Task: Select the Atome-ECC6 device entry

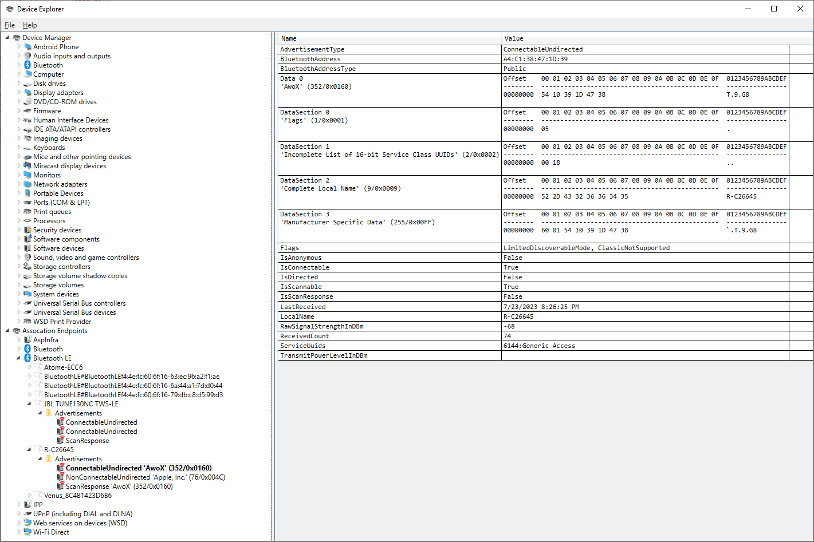Action: tap(63, 367)
